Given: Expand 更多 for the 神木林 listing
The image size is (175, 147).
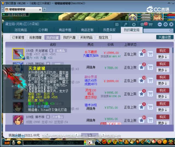Looking at the screenshot, I should [x=163, y=123].
